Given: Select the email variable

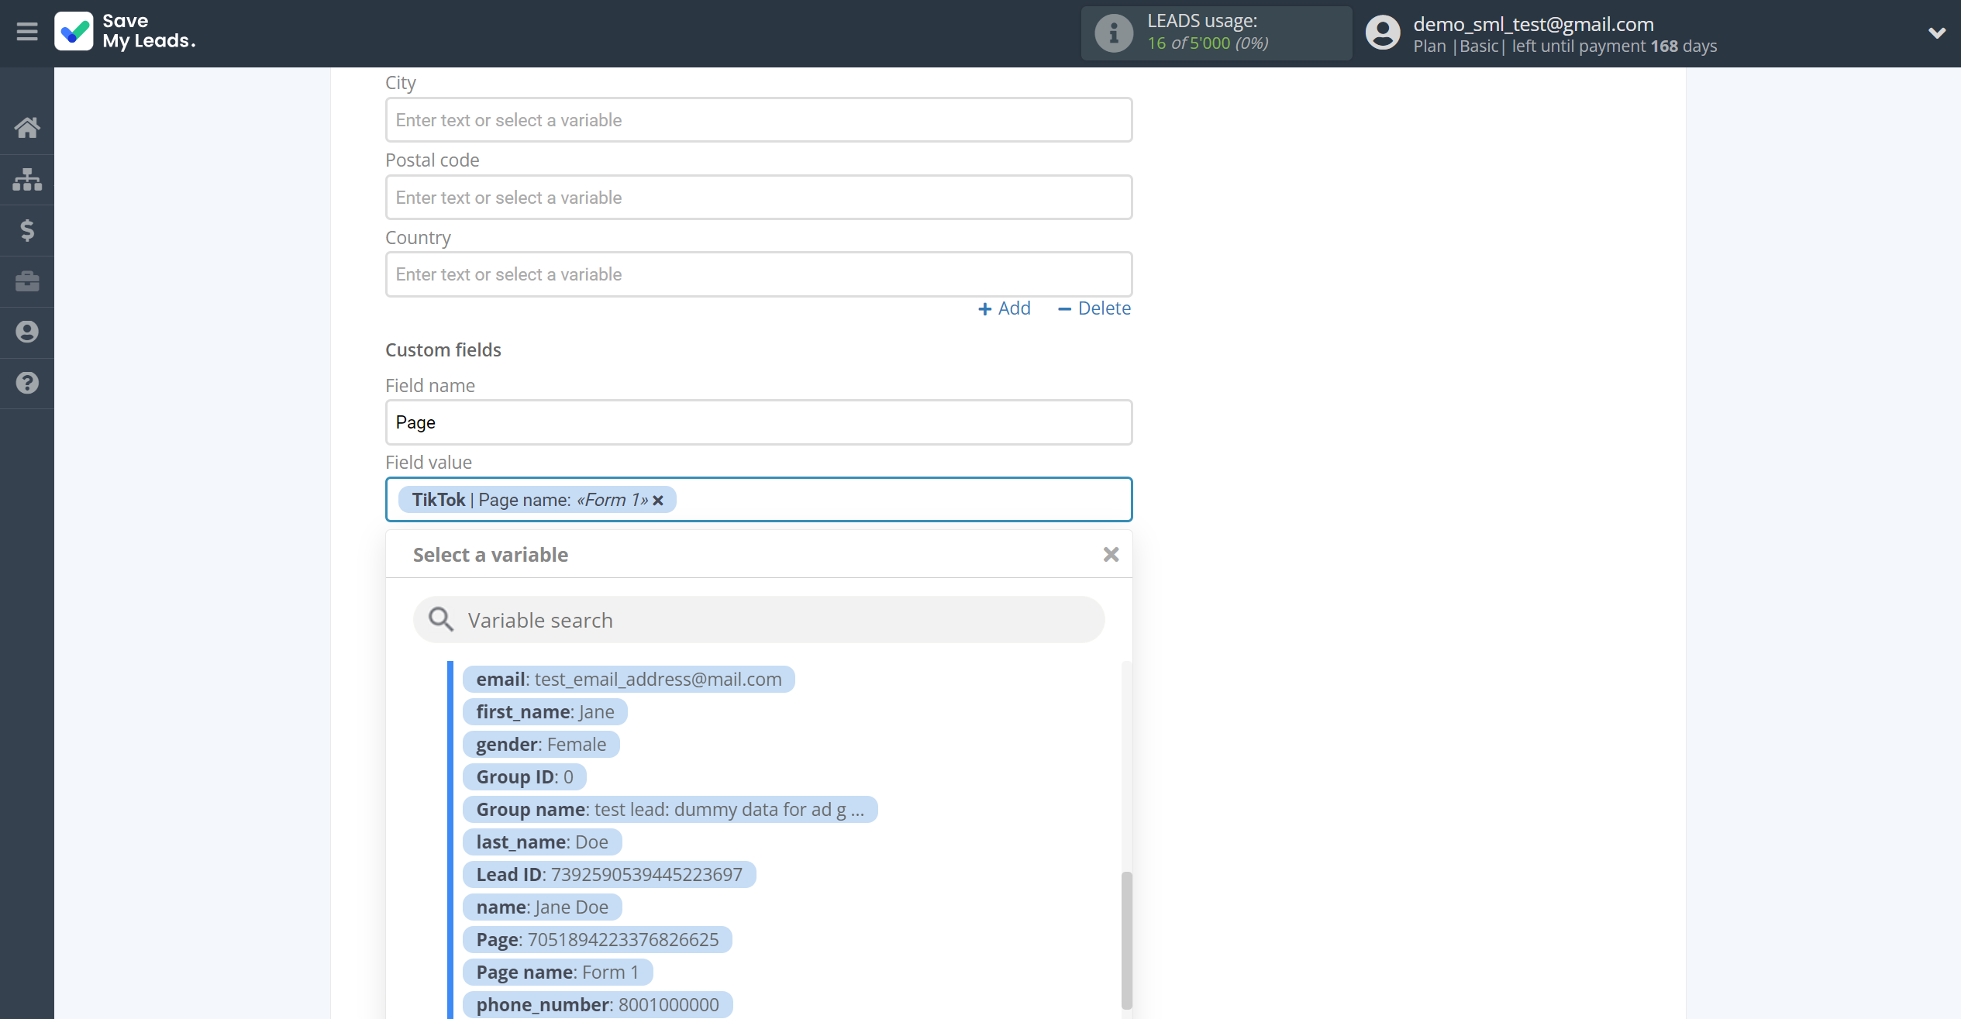Looking at the screenshot, I should [629, 680].
